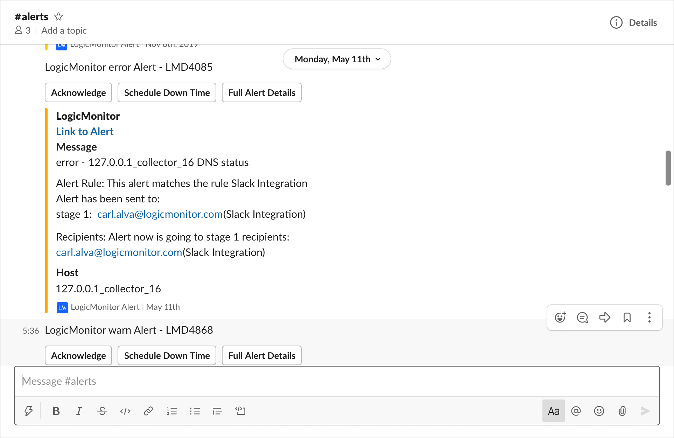Open the emoji picker
Screen dimensions: 674x438
[x=599, y=411]
